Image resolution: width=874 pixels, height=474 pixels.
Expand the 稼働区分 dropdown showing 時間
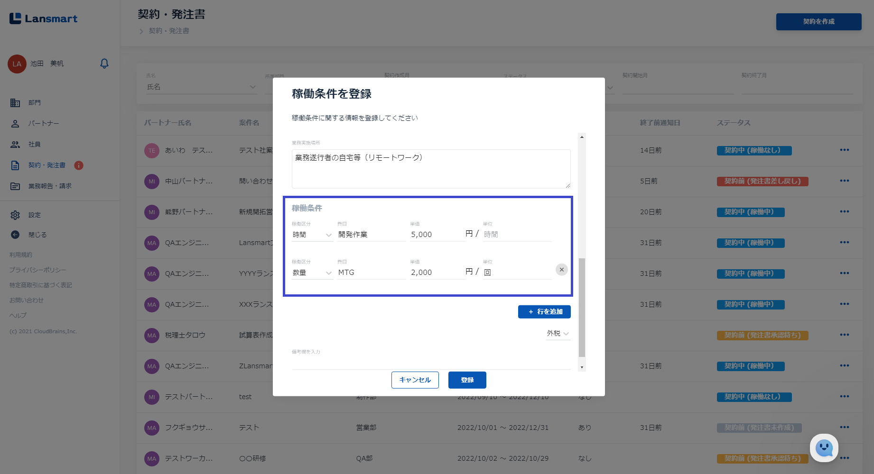pos(312,235)
